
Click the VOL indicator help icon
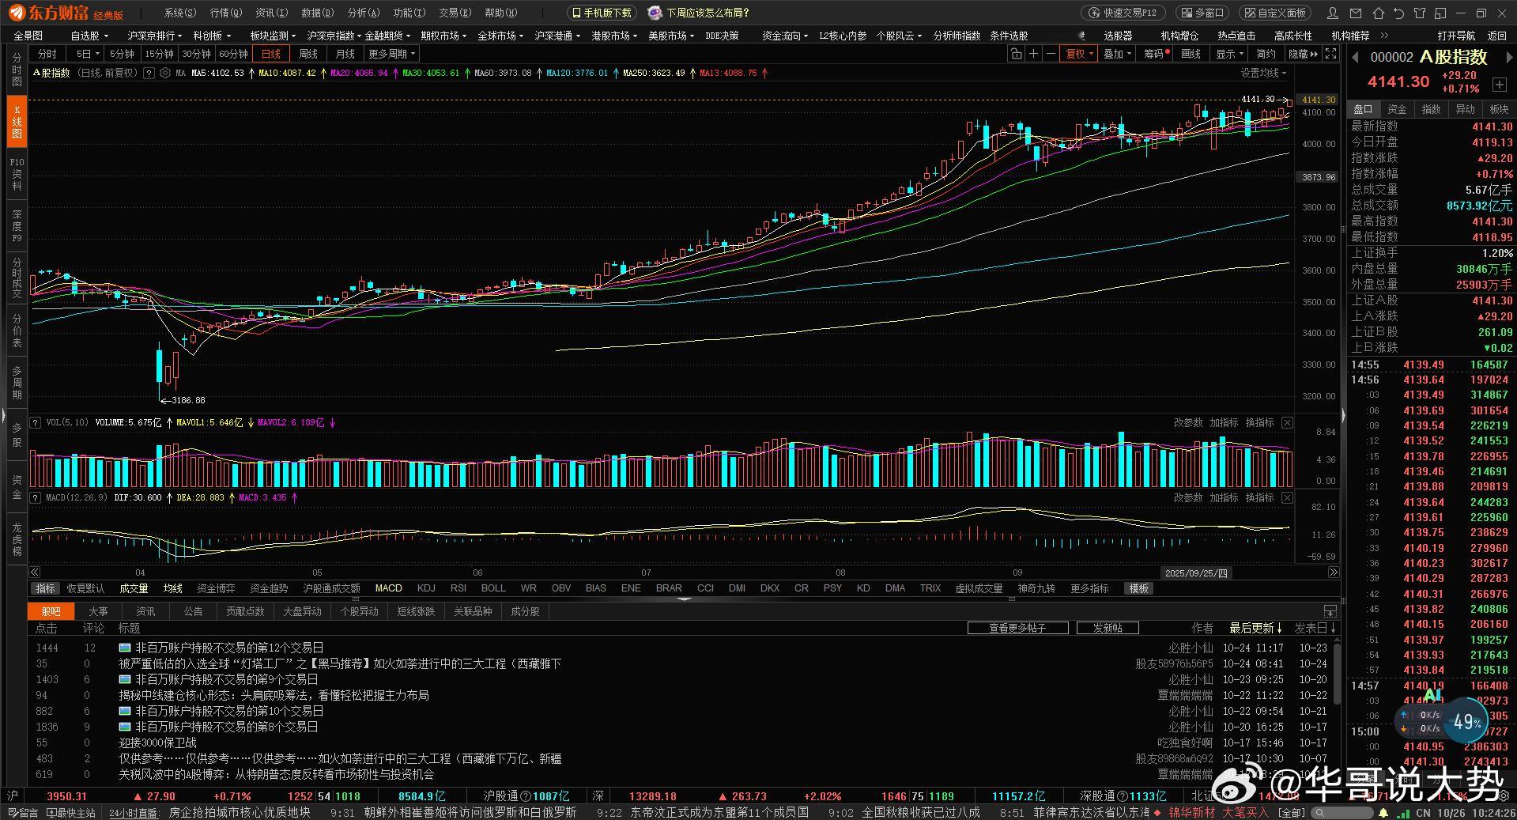coord(35,422)
